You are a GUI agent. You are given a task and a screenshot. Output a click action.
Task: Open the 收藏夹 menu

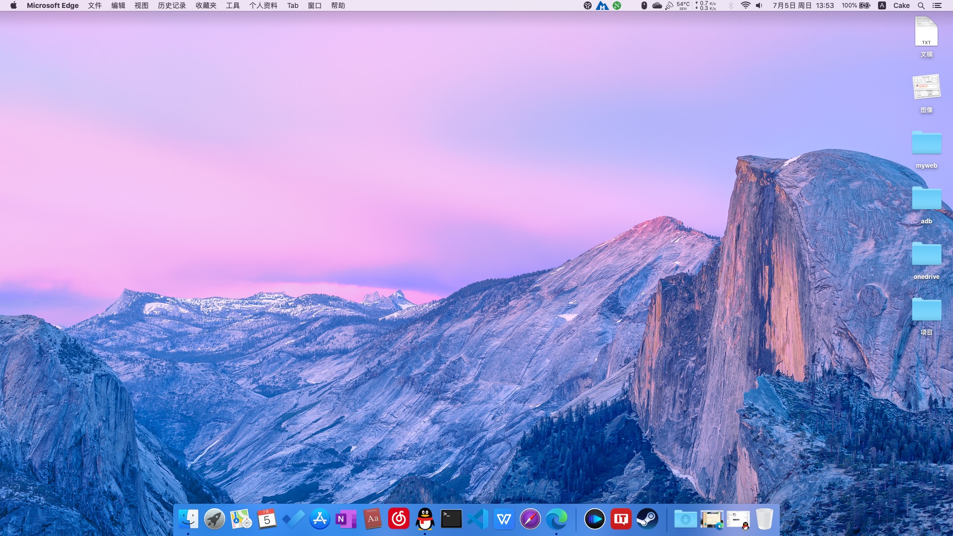point(206,5)
